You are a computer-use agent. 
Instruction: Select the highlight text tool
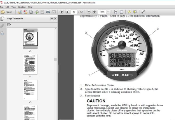(x=135, y=12)
